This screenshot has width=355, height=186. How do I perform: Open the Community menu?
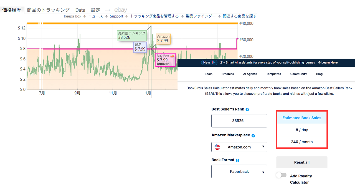click(x=298, y=74)
